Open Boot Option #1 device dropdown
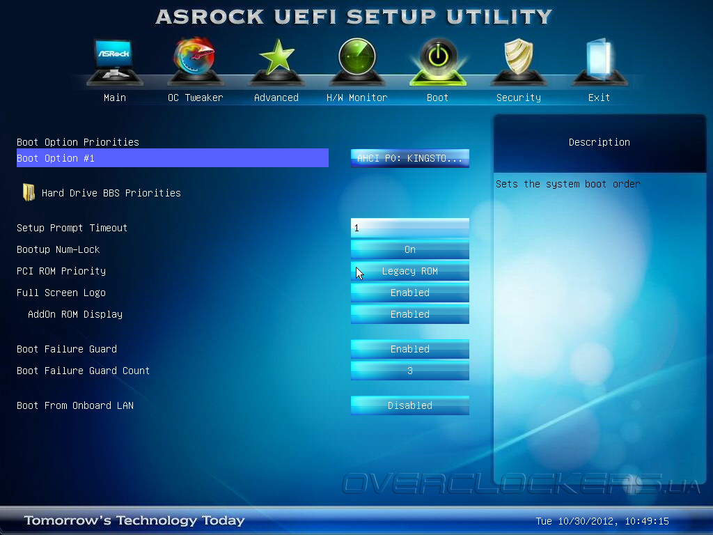The width and height of the screenshot is (713, 535). tap(409, 158)
